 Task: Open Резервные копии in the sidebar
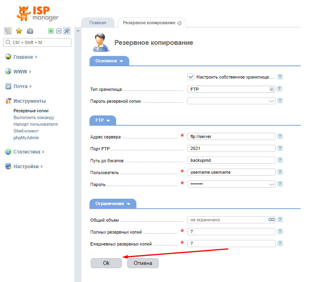31,111
